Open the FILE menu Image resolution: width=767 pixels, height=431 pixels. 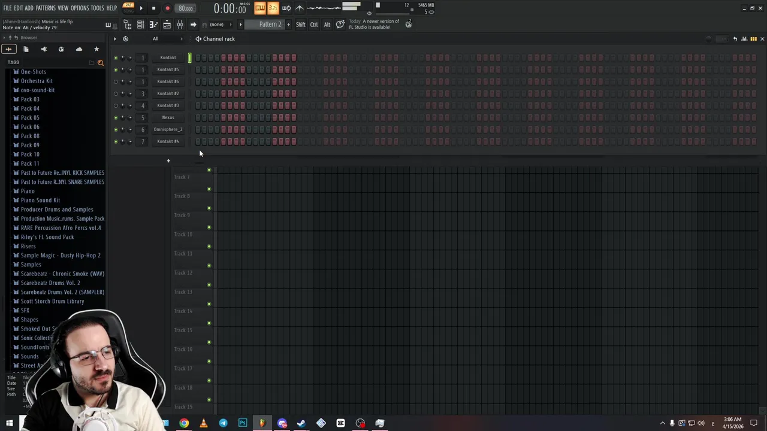tap(7, 8)
